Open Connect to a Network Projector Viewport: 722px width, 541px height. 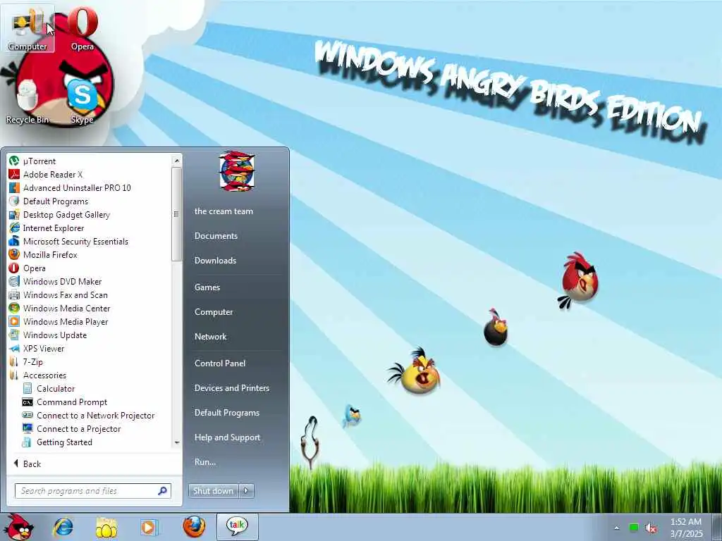pos(88,415)
